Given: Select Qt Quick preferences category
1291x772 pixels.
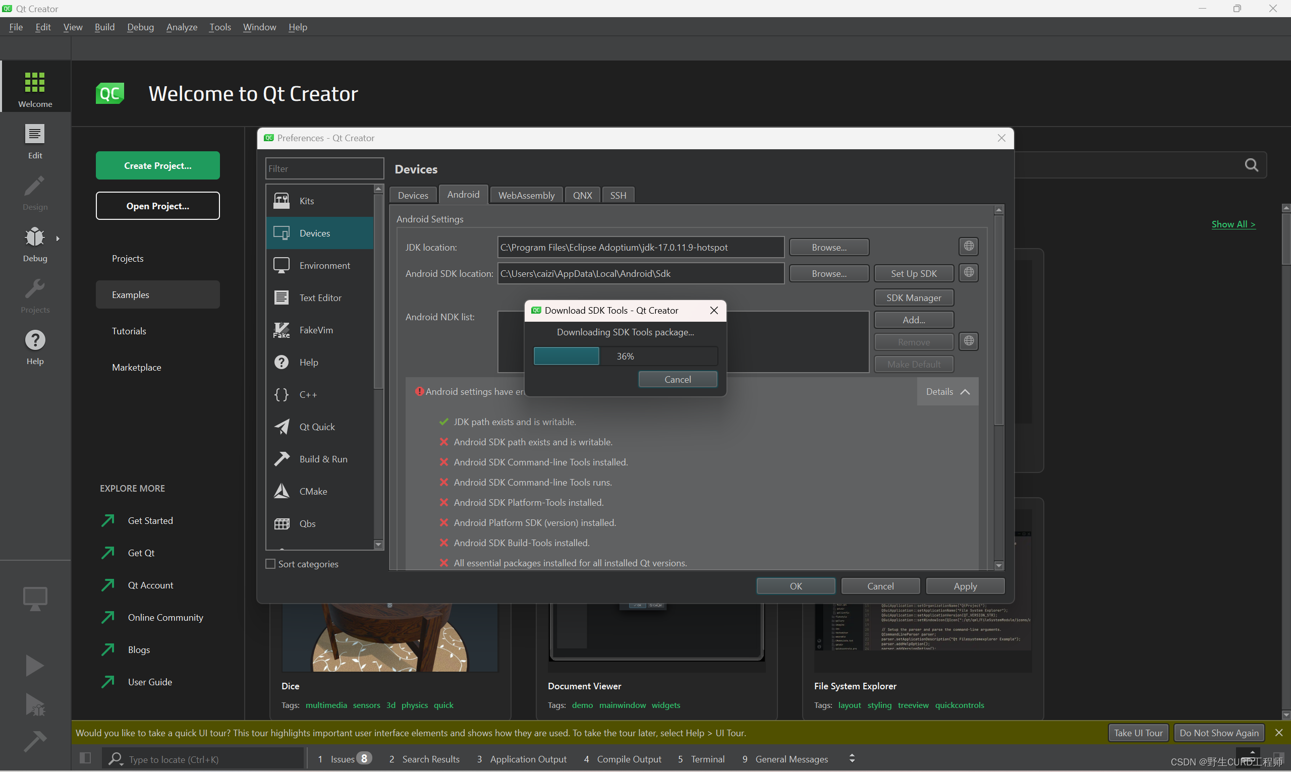Looking at the screenshot, I should click(x=319, y=427).
